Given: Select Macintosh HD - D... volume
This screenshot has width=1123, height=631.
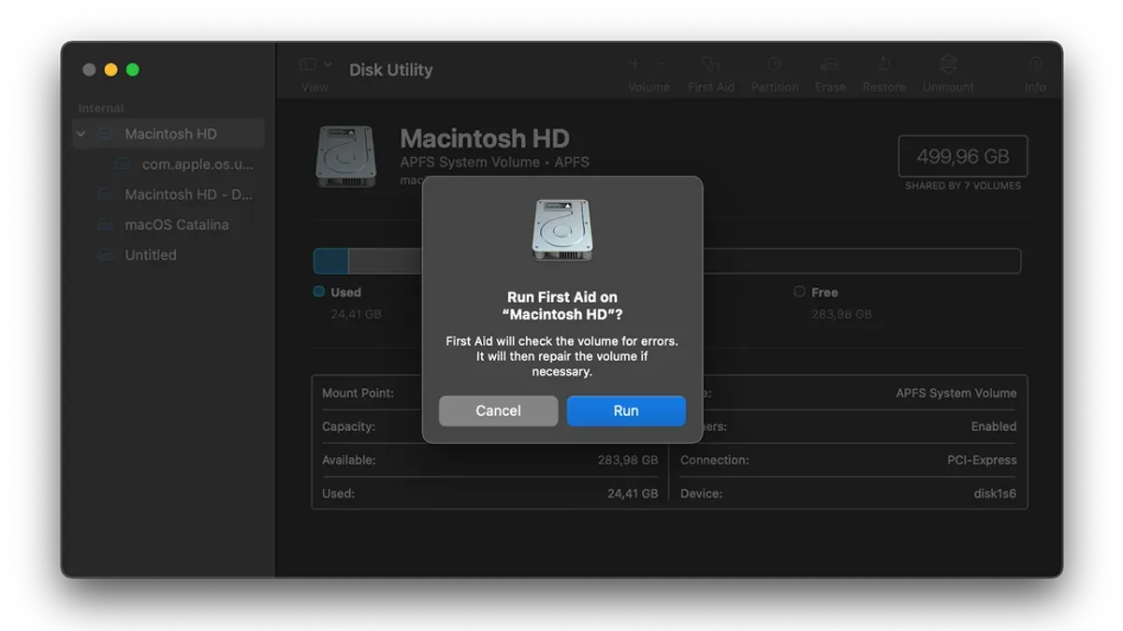Looking at the screenshot, I should 188,194.
